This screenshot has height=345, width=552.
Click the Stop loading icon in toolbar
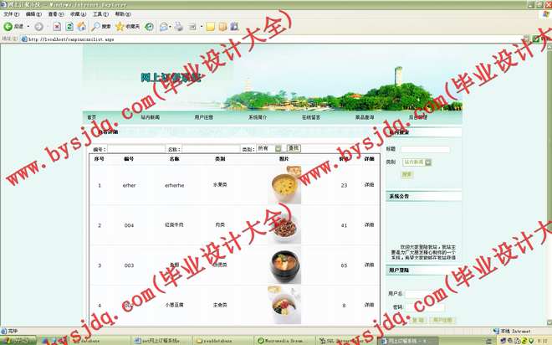pos(57,26)
